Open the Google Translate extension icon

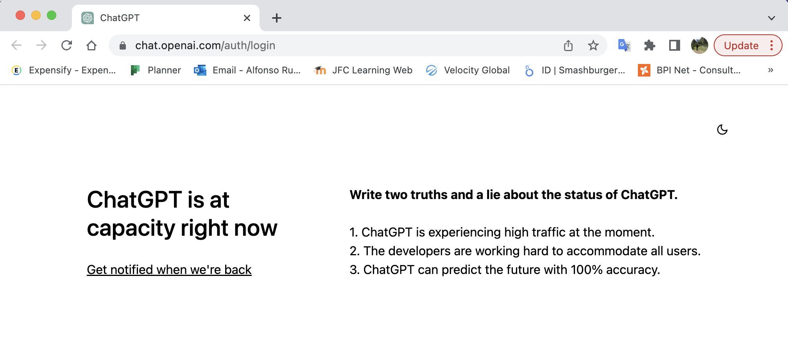tap(624, 45)
